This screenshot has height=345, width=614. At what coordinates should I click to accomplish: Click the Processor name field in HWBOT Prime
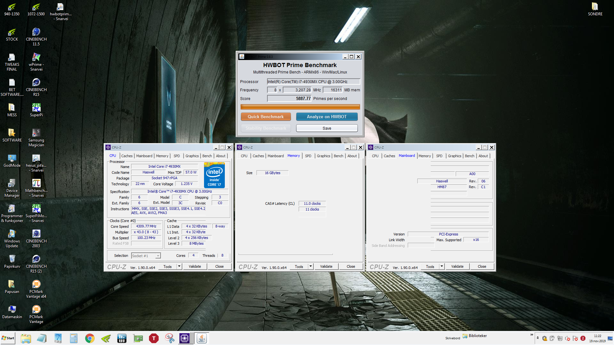313,82
